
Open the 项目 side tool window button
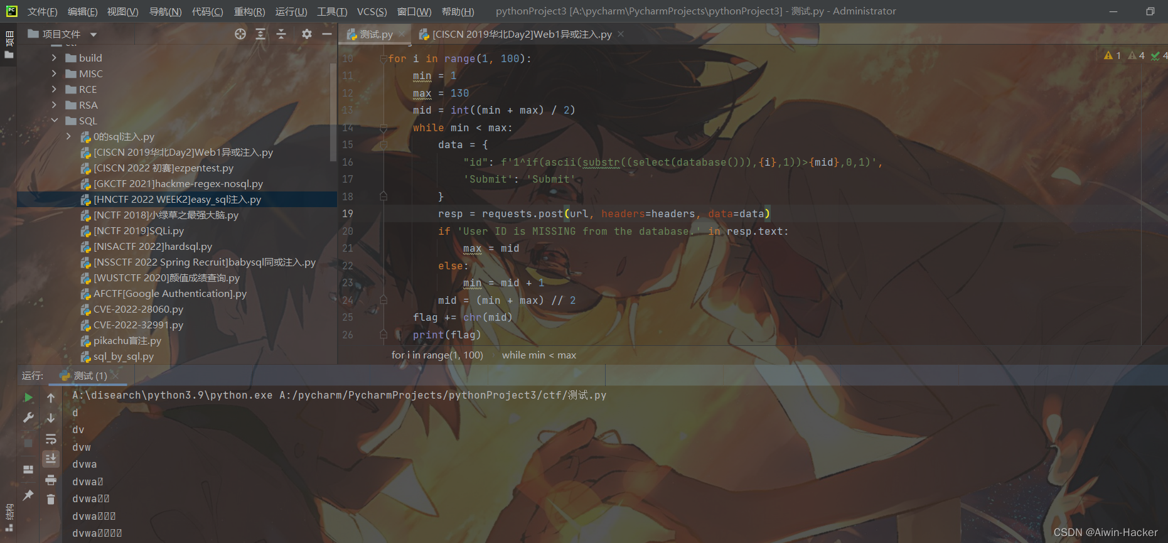tap(9, 44)
